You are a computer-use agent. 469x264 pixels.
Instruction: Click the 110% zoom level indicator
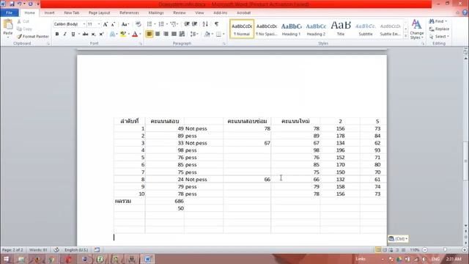pos(415,249)
